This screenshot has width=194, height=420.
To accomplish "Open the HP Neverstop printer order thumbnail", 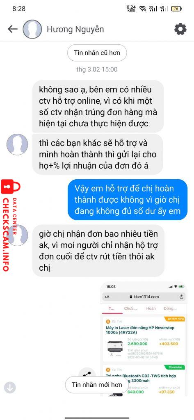I will point(115,347).
